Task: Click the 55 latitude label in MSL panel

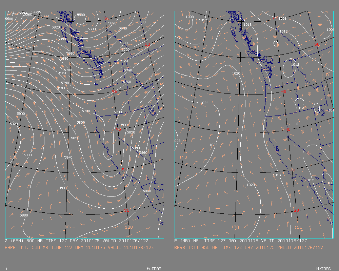Action: 275,19
